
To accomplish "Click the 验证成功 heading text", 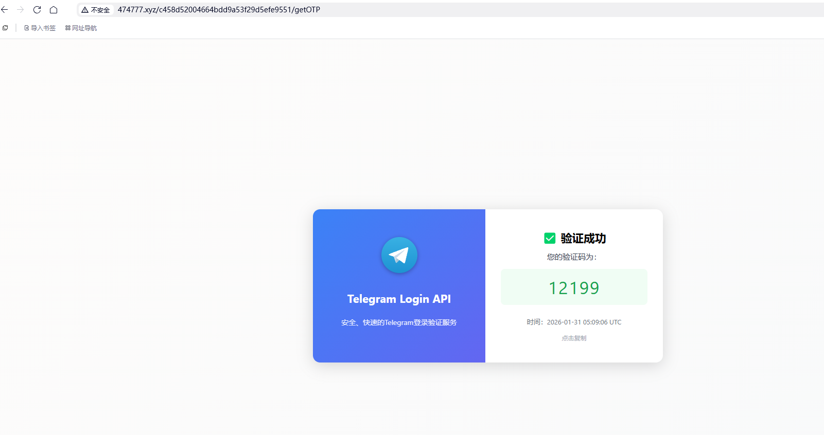I will [583, 238].
